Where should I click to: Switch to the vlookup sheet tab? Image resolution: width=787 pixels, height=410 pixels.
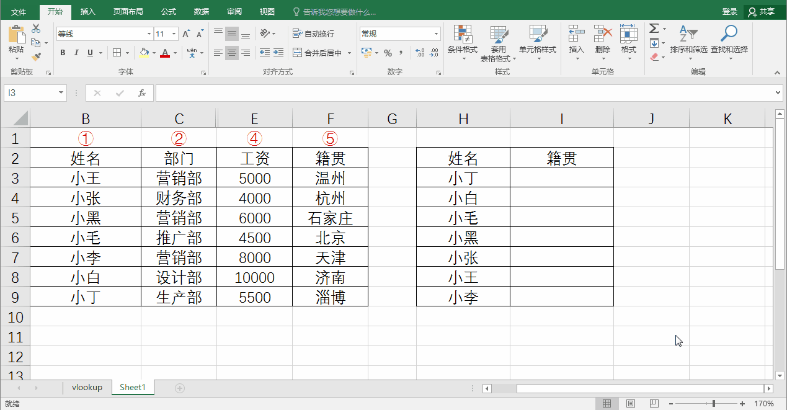[87, 388]
